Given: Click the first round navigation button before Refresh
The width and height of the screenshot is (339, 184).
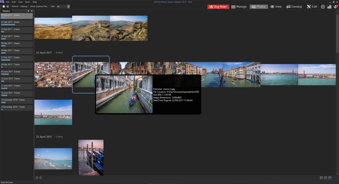Looking at the screenshot, I should [4, 6].
